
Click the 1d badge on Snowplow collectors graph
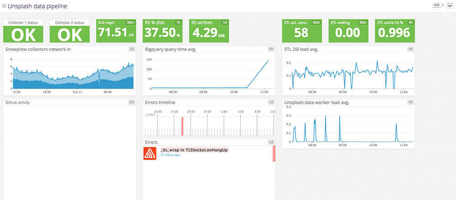(132, 49)
